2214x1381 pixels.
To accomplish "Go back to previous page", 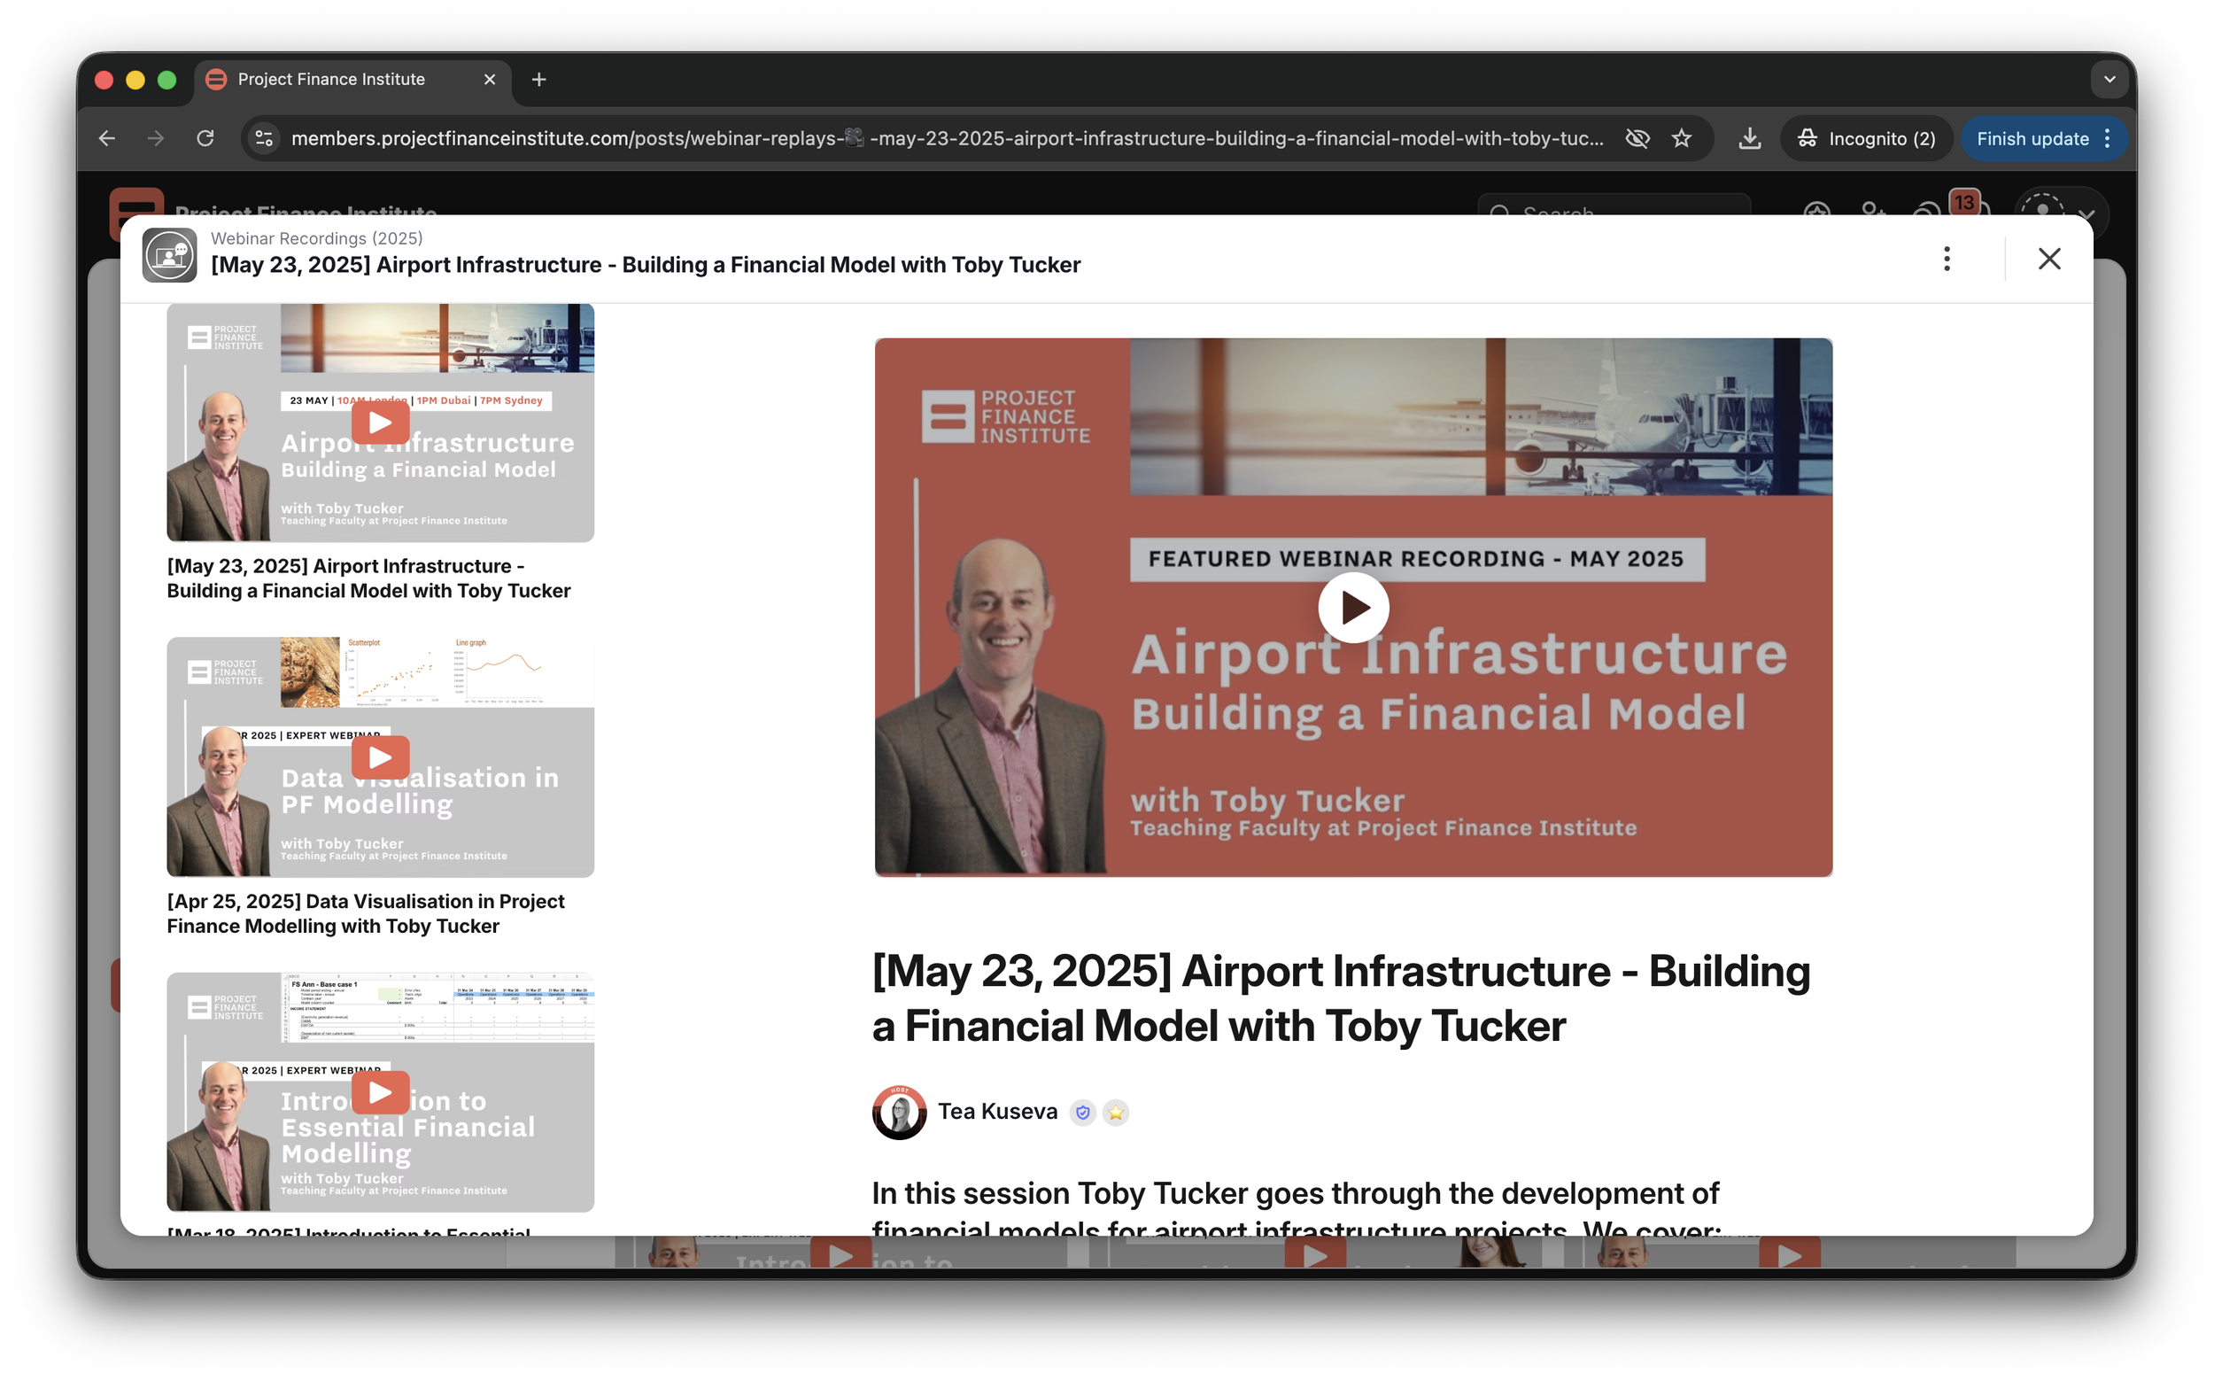I will (107, 139).
